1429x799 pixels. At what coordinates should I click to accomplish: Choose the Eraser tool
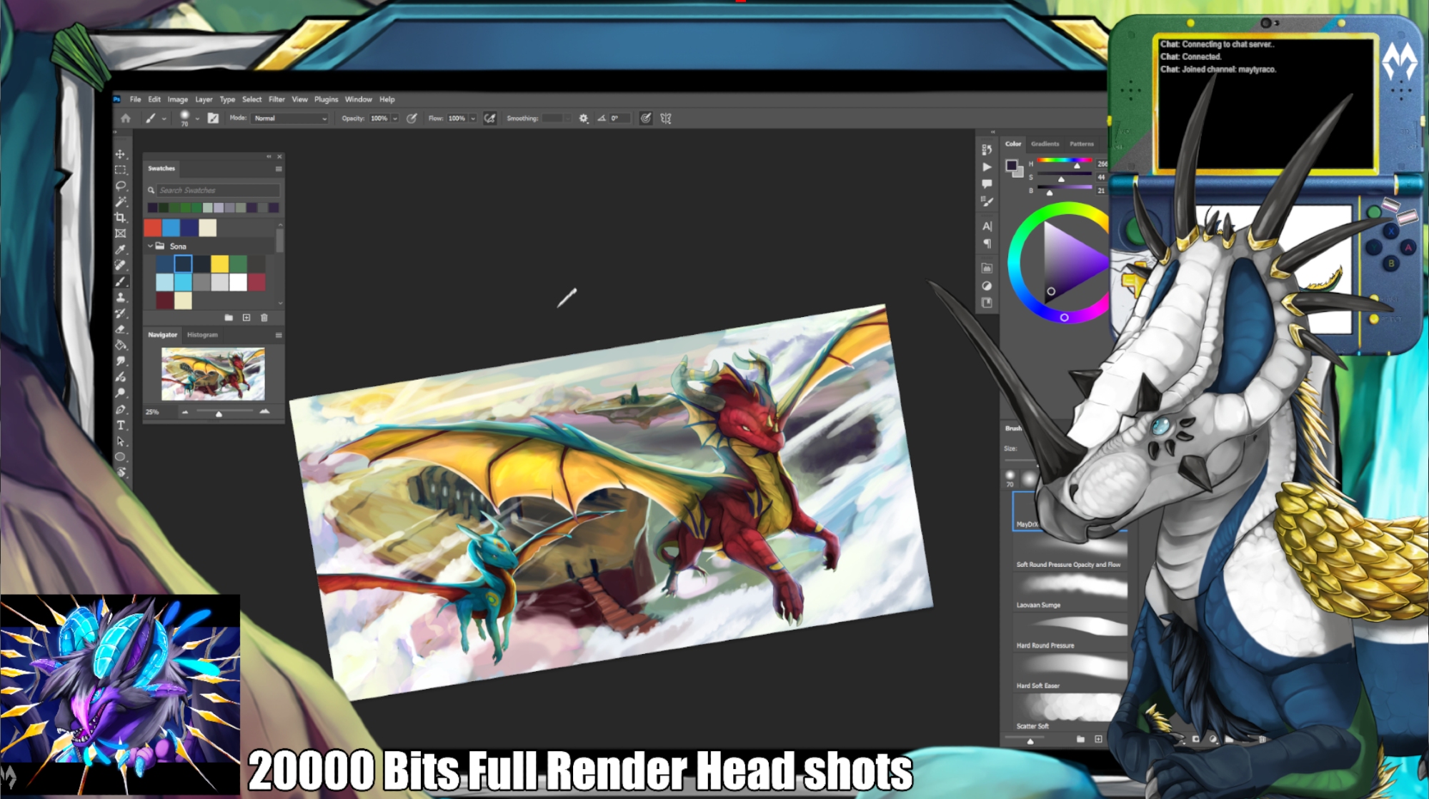click(120, 329)
